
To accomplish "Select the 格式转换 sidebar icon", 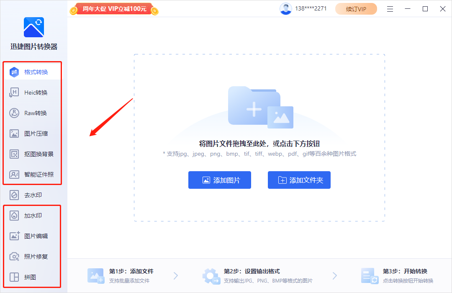I will pyautogui.click(x=14, y=72).
